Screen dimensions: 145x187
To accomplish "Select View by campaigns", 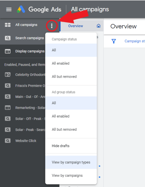I will pyautogui.click(x=71, y=176).
